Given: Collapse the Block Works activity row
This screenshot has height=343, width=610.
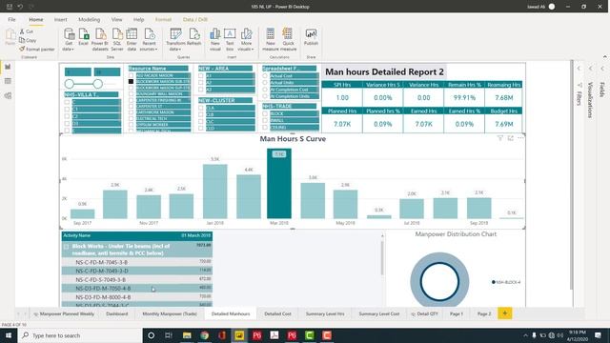Looking at the screenshot, I should click(66, 247).
